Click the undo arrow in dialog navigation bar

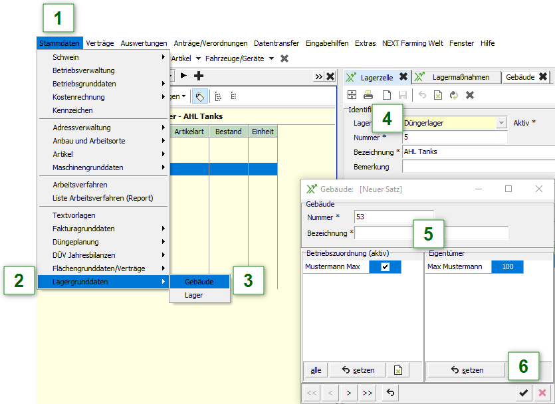(x=391, y=393)
